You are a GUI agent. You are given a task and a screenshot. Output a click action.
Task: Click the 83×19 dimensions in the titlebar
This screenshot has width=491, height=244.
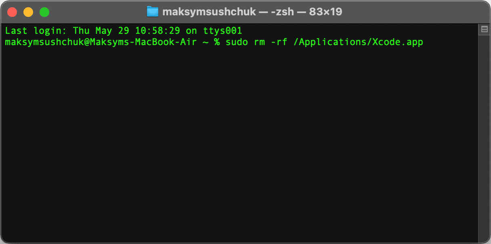[327, 12]
